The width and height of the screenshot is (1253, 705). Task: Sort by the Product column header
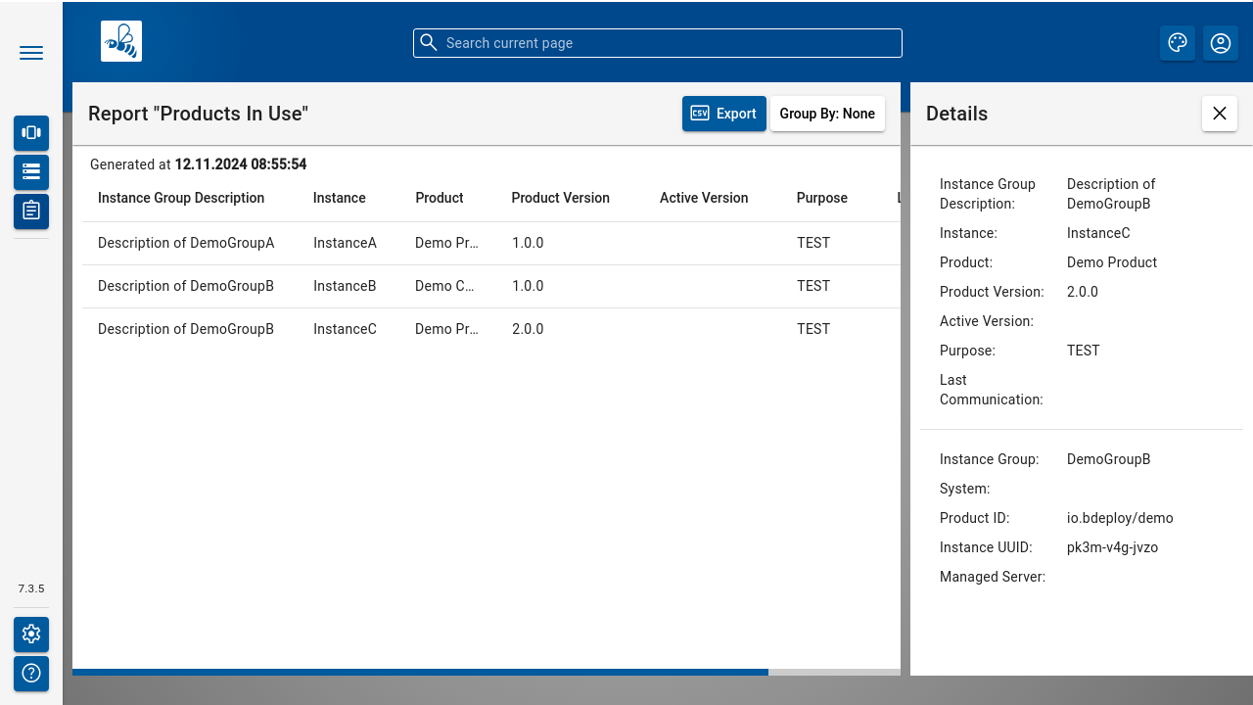[x=440, y=198]
